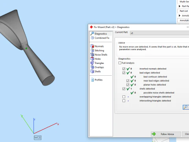Toggle planar holes detected checkbox
Image resolution: width=189 pixels, height=142 pixels.
click(128, 85)
